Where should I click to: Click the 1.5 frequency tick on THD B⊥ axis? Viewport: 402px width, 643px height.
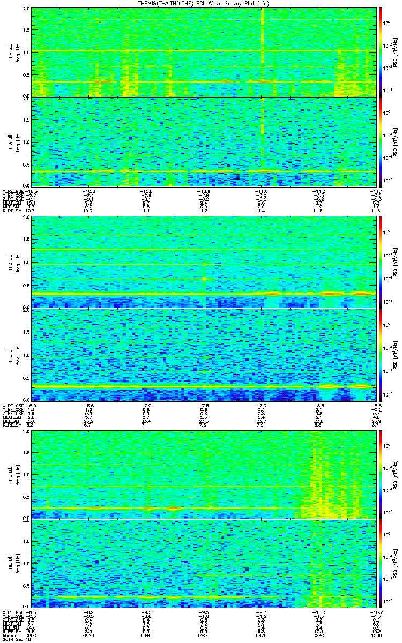tap(25, 240)
